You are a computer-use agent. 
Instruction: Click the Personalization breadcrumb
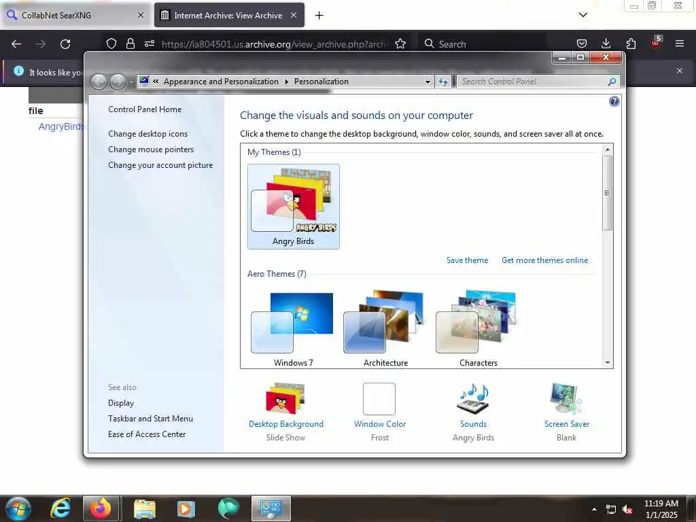pos(321,82)
